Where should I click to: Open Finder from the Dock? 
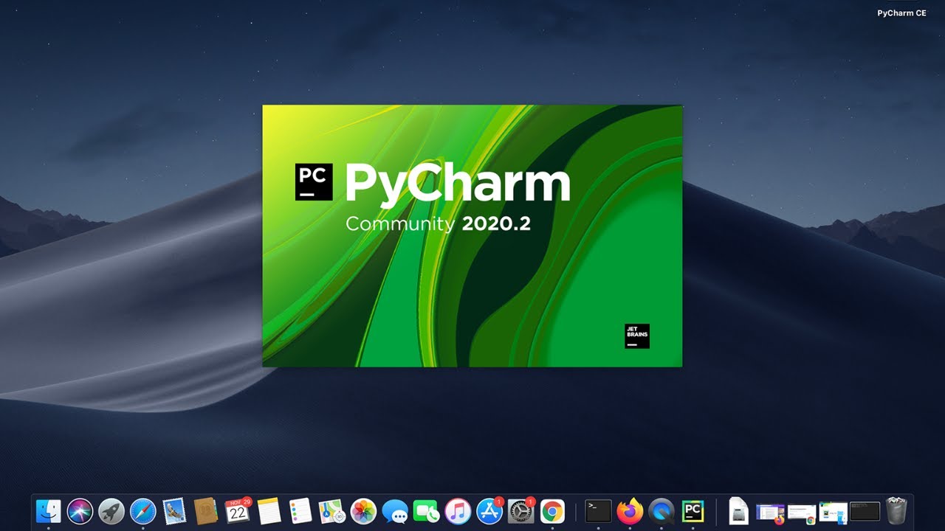(49, 510)
